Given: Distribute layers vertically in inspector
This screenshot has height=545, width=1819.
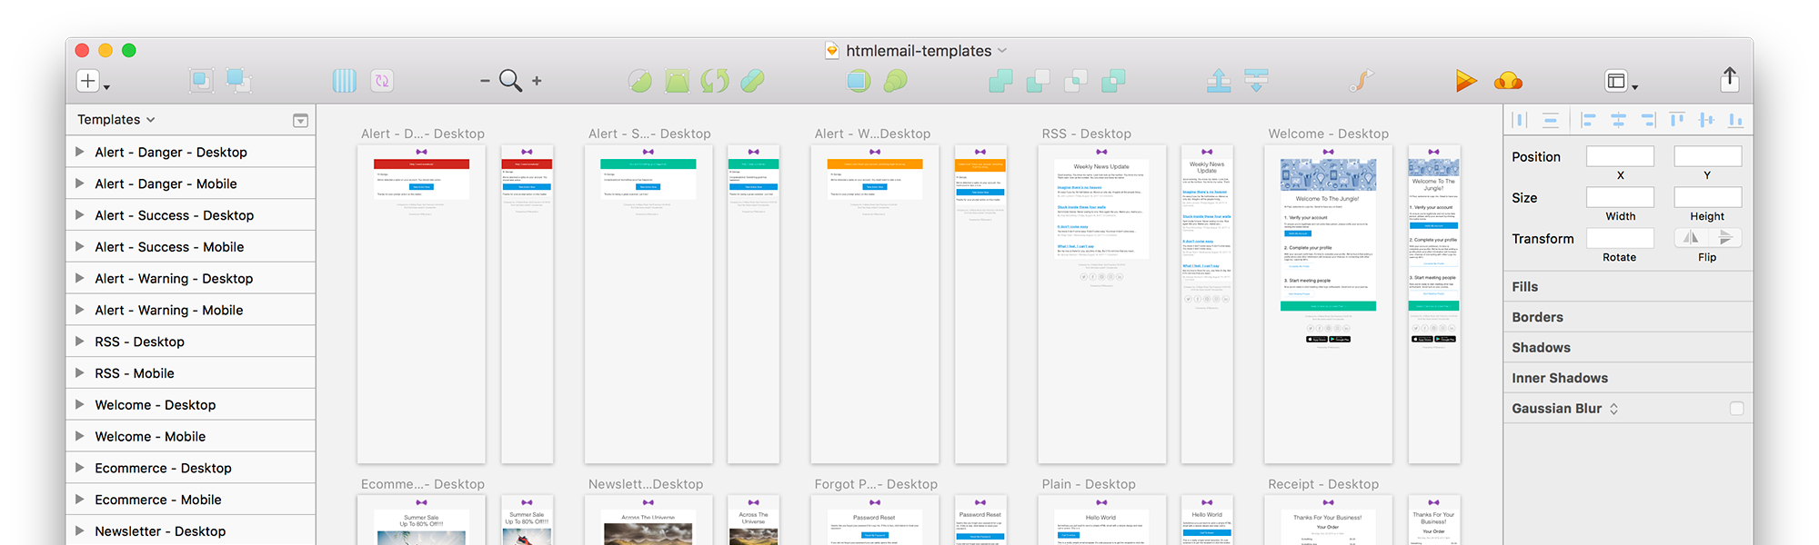Looking at the screenshot, I should tap(1551, 120).
